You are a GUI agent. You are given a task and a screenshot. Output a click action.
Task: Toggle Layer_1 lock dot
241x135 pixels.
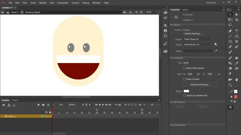coord(50,116)
